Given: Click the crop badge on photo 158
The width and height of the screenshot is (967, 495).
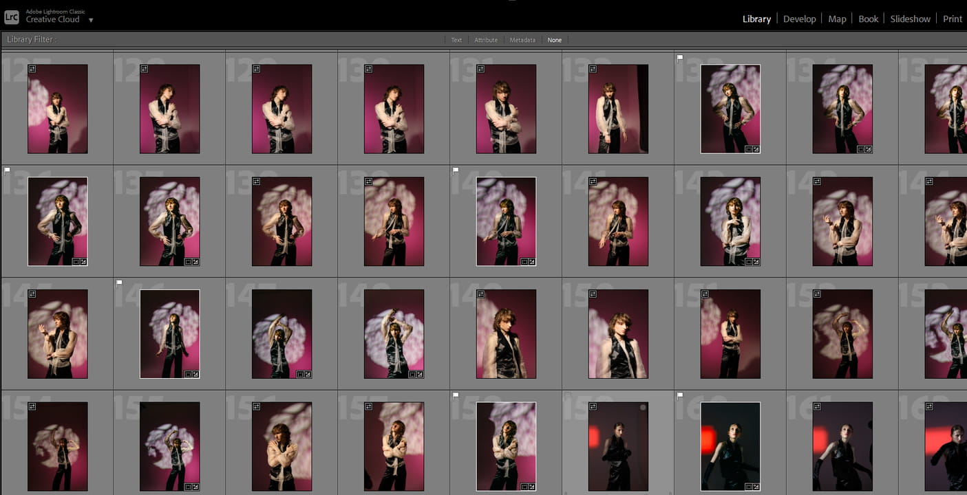Looking at the screenshot, I should 524,487.
